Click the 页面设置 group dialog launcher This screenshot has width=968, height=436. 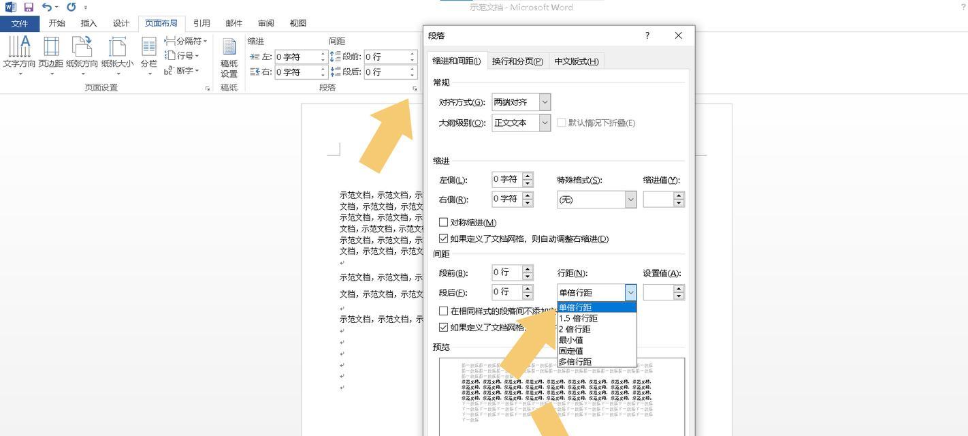(208, 89)
